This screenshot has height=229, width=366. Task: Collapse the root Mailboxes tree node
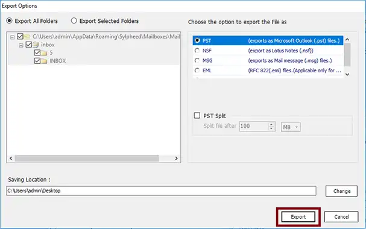[12, 37]
